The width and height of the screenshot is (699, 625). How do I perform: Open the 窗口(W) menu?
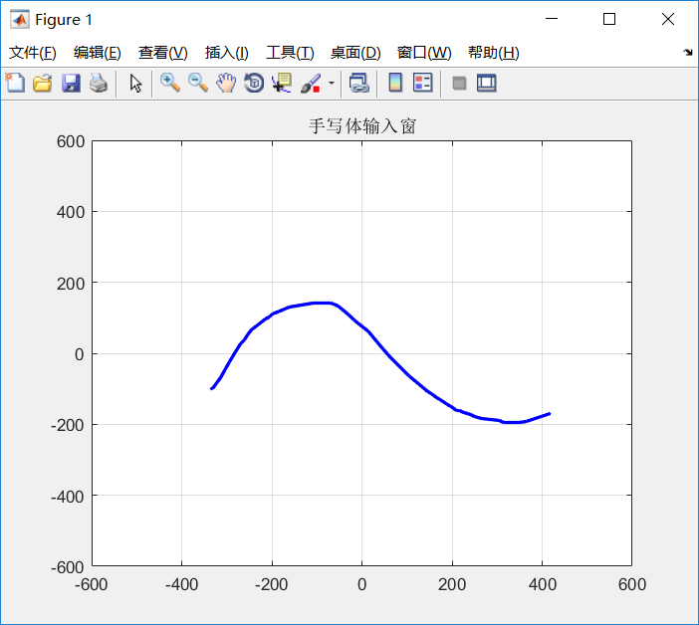(x=424, y=53)
